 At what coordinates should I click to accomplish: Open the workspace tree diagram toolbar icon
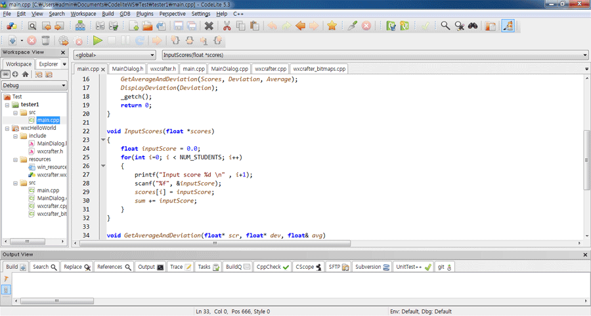80,26
